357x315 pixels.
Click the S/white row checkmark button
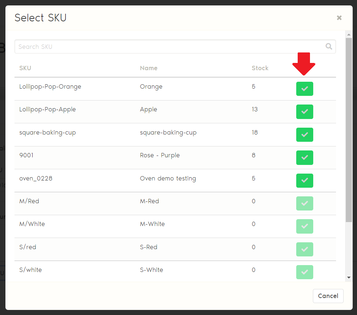tap(305, 272)
